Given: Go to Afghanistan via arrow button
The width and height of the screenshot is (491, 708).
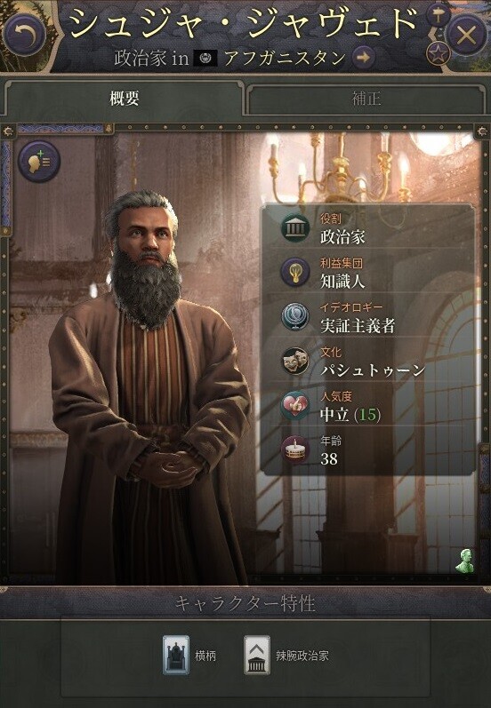Looking at the screenshot, I should click(363, 57).
